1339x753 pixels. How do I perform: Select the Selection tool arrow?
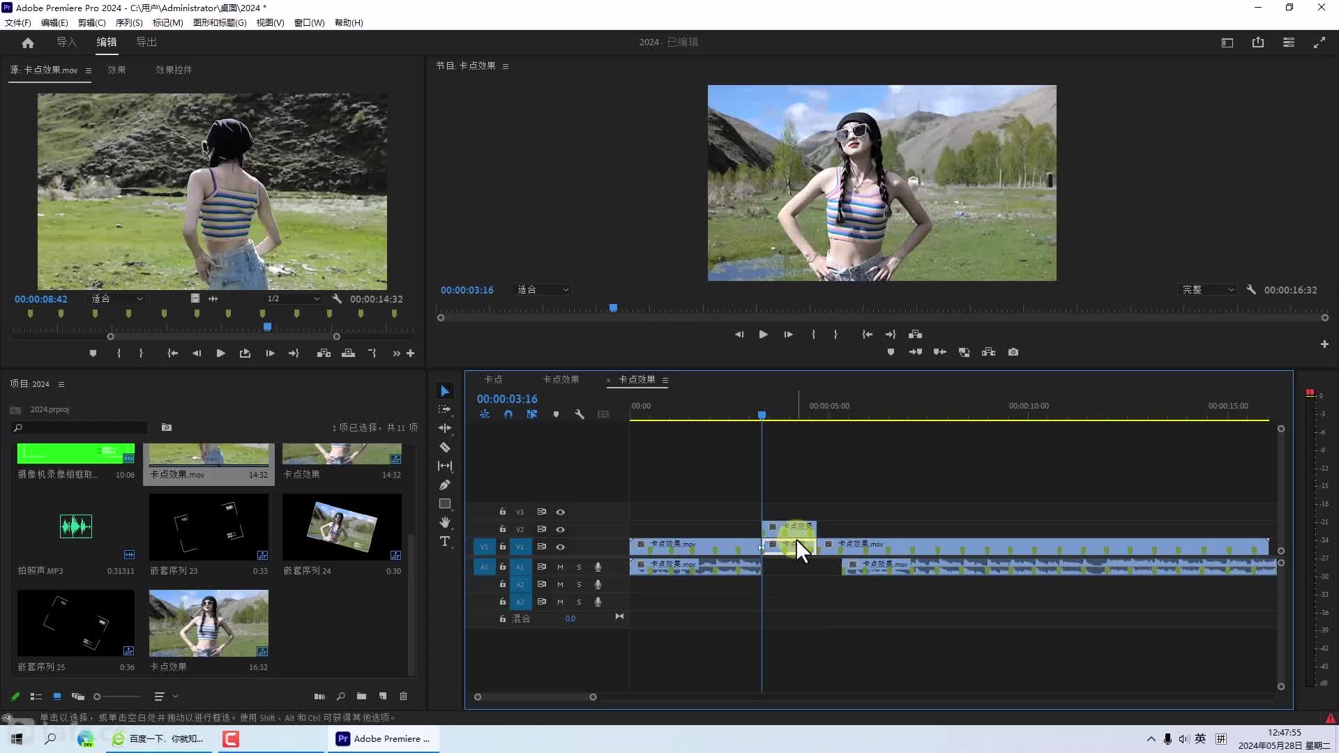[445, 390]
